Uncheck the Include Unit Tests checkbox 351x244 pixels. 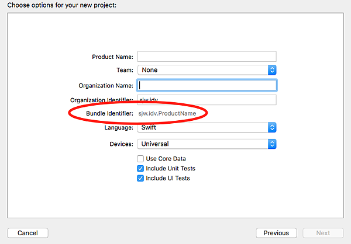pyautogui.click(x=140, y=169)
